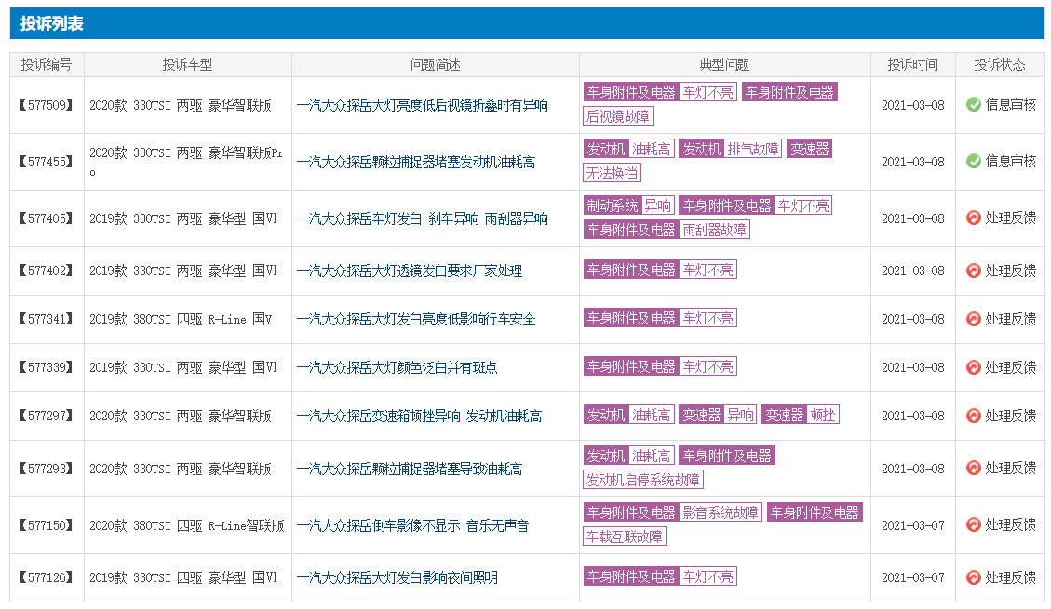Open complaint 一汽大众探岳车灯发白 刹车异响 雨刮器异响

coord(423,218)
